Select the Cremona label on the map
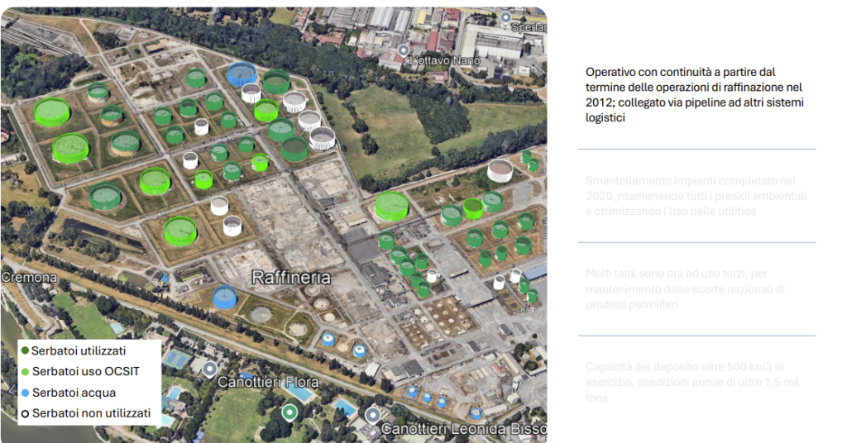The height and width of the screenshot is (443, 847). [28, 278]
